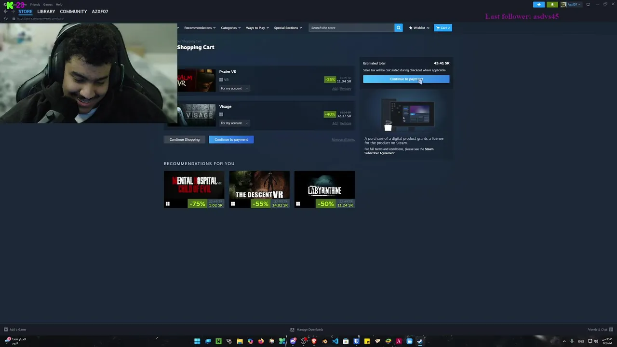Open the AZXF07 profile tab
The width and height of the screenshot is (617, 347).
pos(100,11)
